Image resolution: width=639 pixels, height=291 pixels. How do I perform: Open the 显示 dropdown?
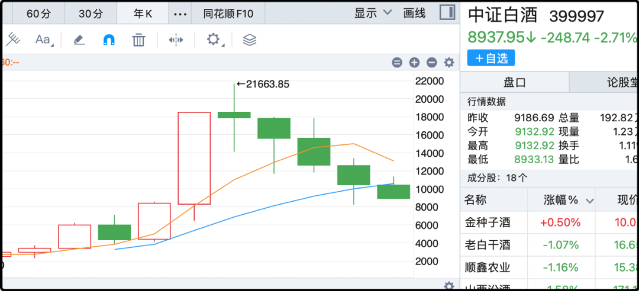(373, 13)
